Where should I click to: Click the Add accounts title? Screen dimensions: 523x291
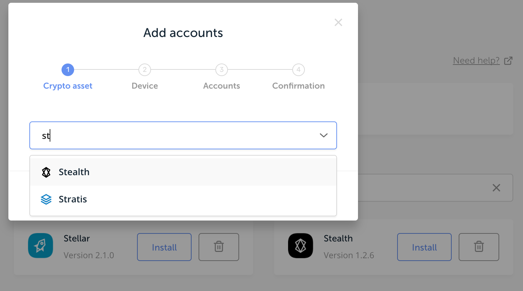tap(183, 33)
